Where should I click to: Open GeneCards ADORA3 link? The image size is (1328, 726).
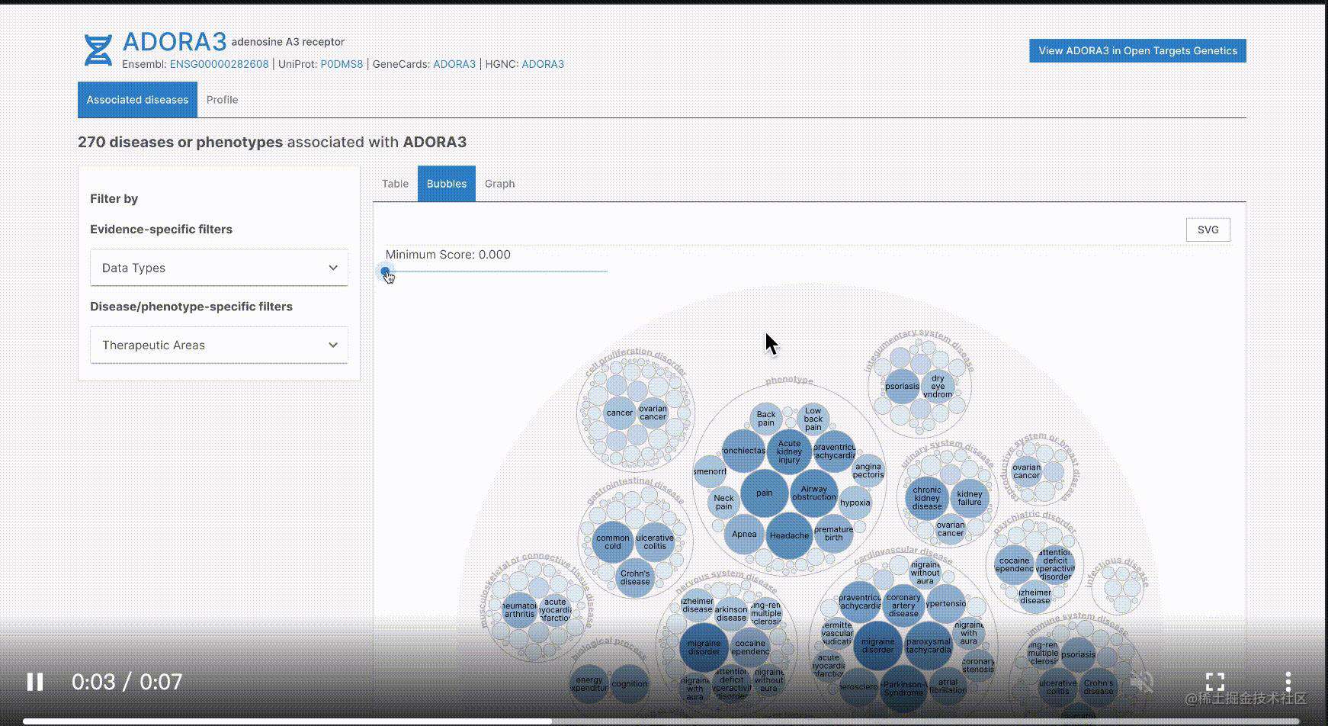[x=454, y=64]
